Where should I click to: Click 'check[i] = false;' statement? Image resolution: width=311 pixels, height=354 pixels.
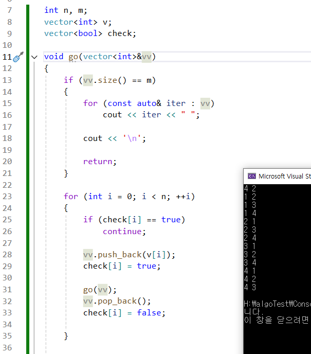pos(124,313)
